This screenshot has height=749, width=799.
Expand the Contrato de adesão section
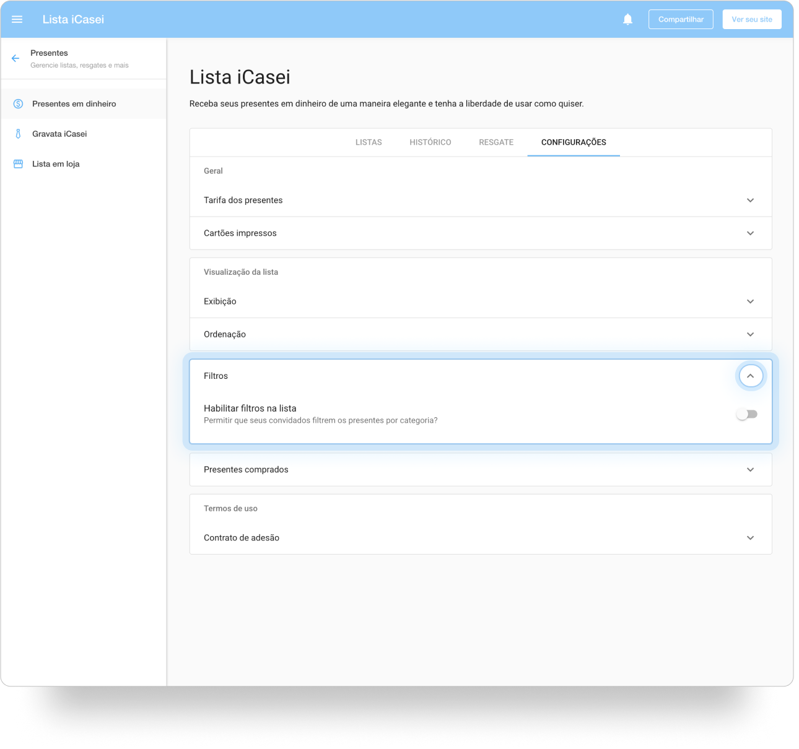point(750,538)
